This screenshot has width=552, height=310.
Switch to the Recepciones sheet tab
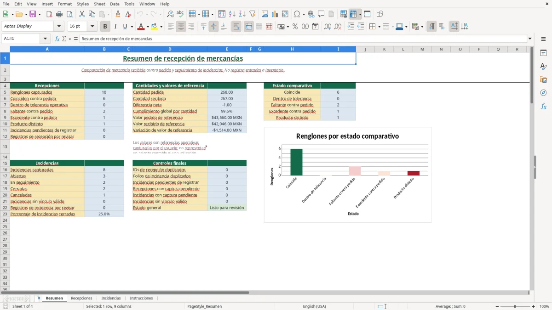[81, 298]
